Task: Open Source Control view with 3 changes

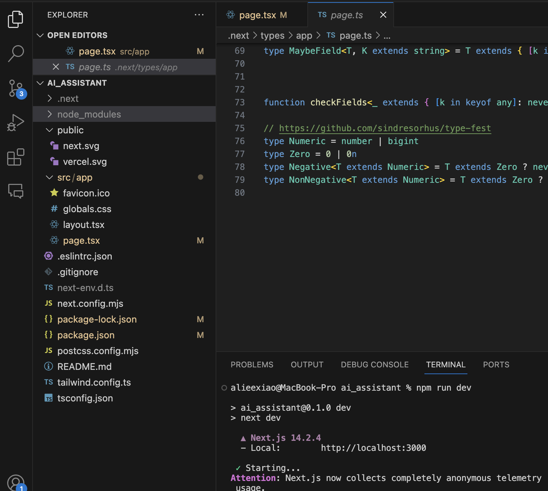Action: 16,89
